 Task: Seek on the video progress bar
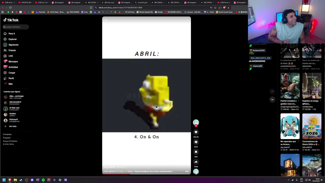147,174
